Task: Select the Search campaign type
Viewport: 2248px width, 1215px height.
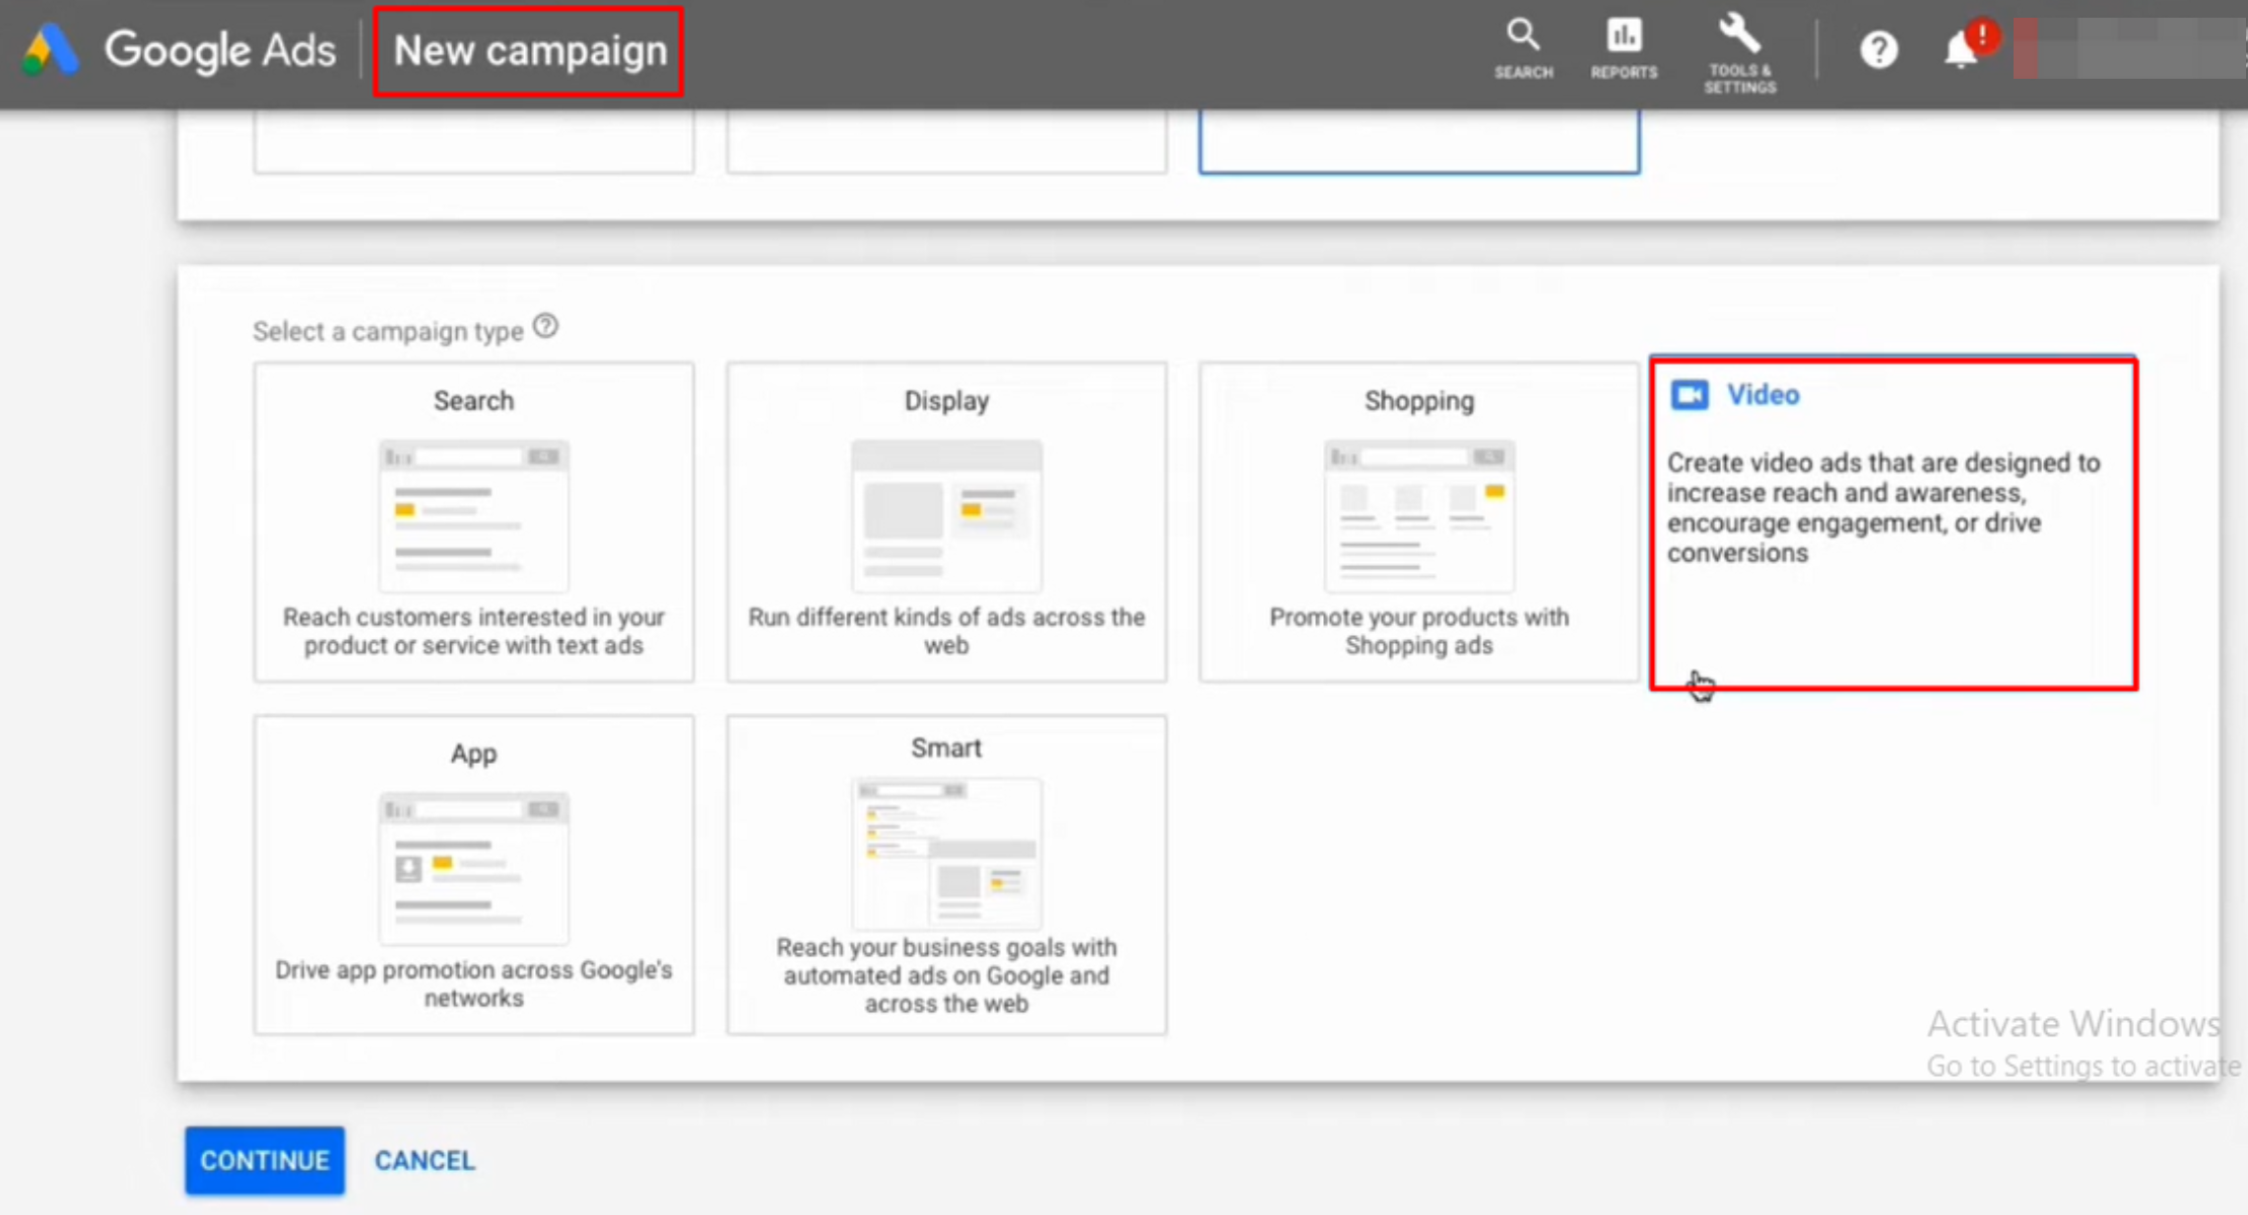Action: tap(473, 522)
